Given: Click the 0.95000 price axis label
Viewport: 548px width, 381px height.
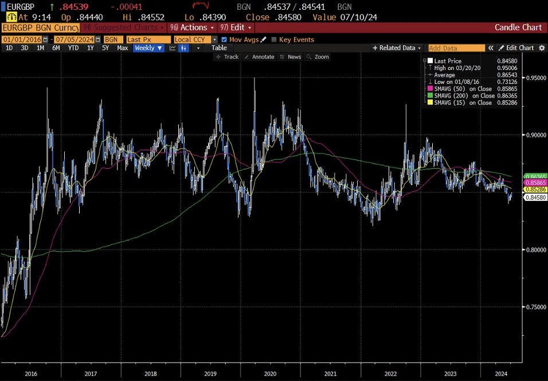Looking at the screenshot, I should pos(536,77).
